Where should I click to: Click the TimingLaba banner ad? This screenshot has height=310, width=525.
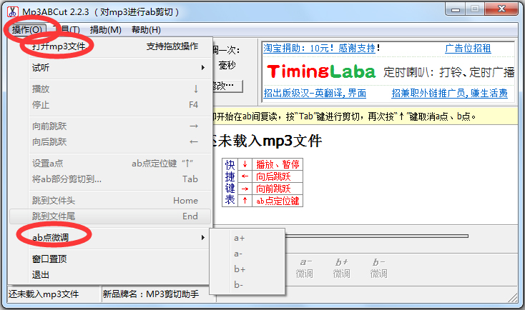coord(390,71)
